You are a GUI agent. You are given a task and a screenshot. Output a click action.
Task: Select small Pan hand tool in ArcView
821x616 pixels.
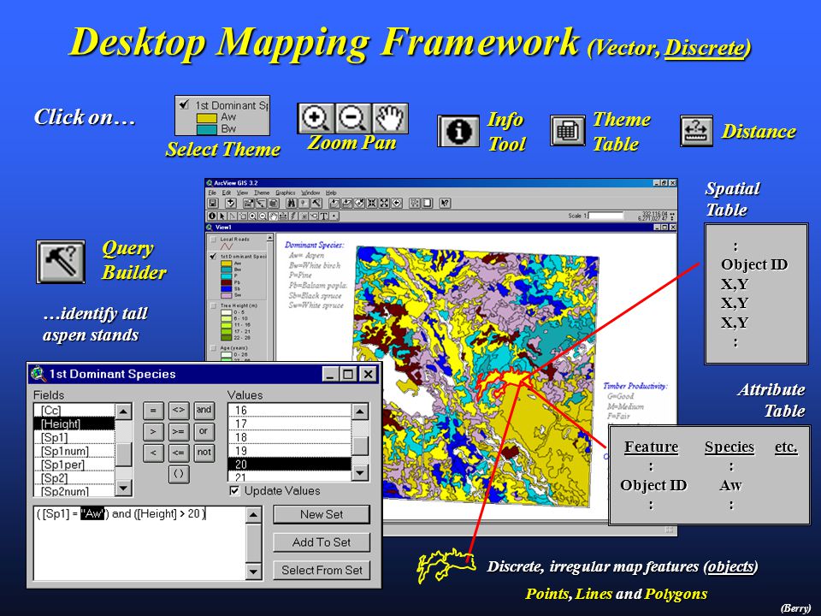[274, 216]
